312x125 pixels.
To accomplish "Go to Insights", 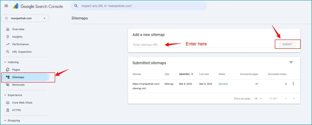I will pyautogui.click(x=17, y=37).
